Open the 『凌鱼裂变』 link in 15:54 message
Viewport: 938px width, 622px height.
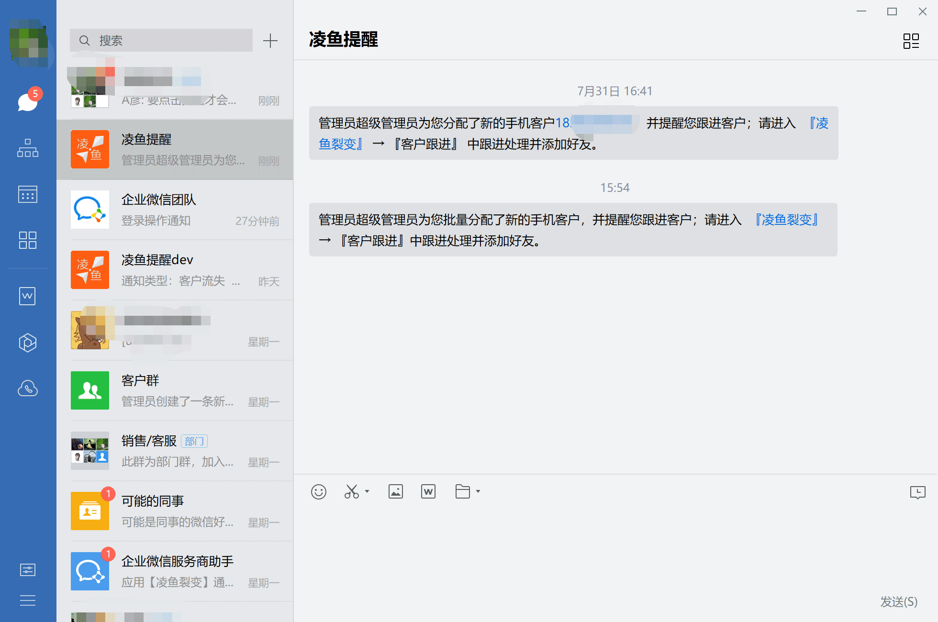(786, 220)
